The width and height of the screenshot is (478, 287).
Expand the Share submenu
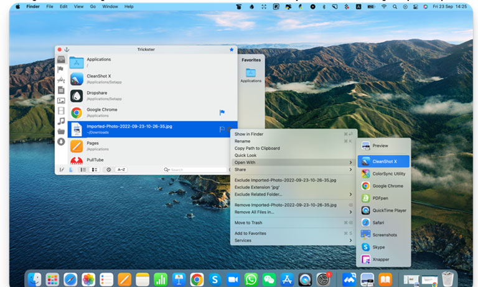click(294, 169)
